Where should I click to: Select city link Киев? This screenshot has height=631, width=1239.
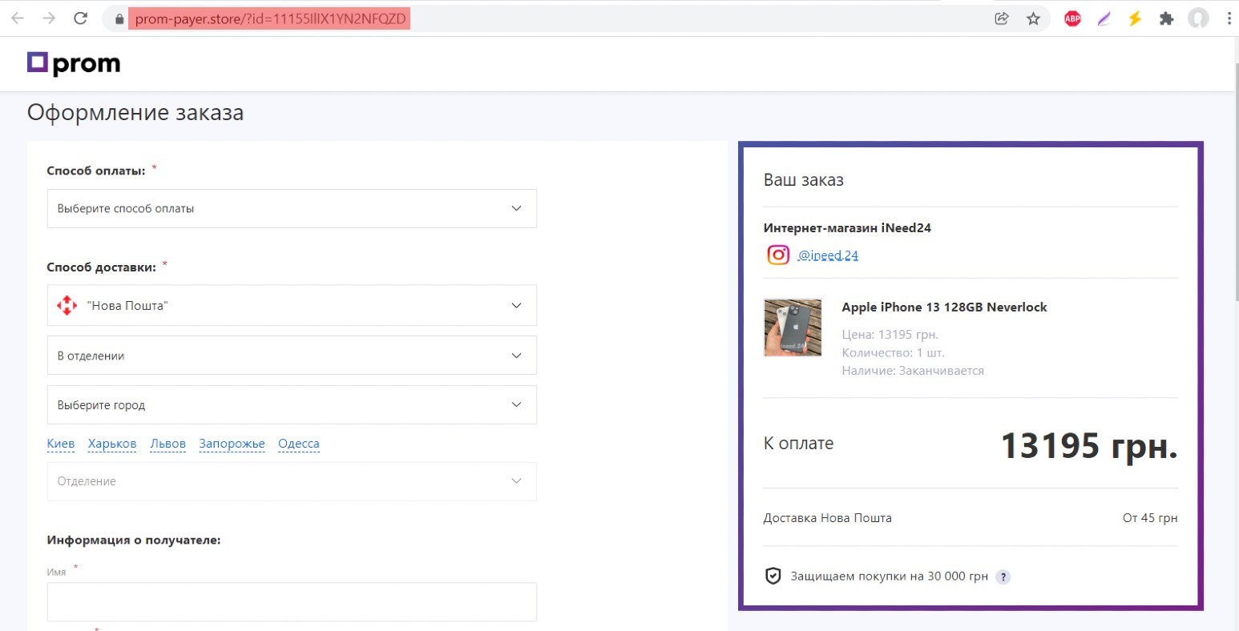coord(61,444)
